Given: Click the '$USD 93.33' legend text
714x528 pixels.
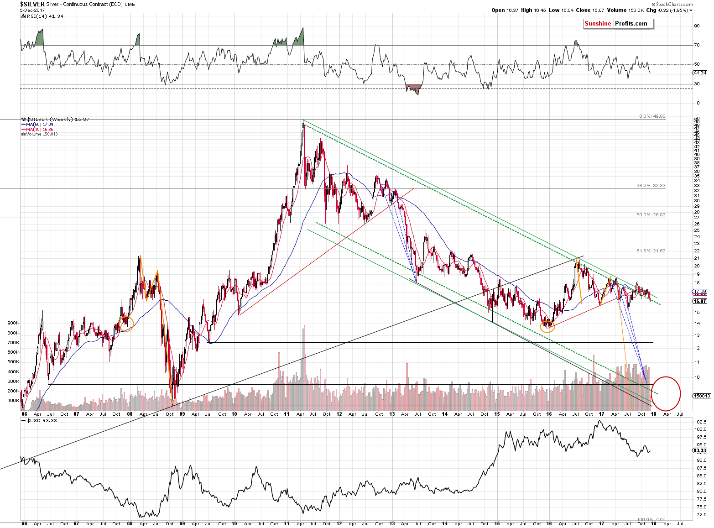Looking at the screenshot, I should pyautogui.click(x=42, y=420).
